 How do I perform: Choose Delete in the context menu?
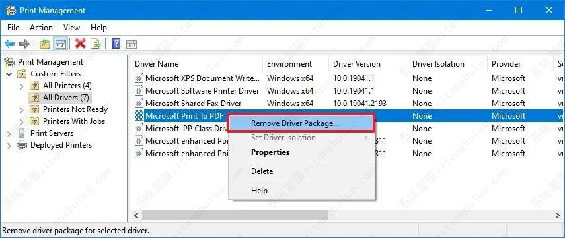point(301,171)
